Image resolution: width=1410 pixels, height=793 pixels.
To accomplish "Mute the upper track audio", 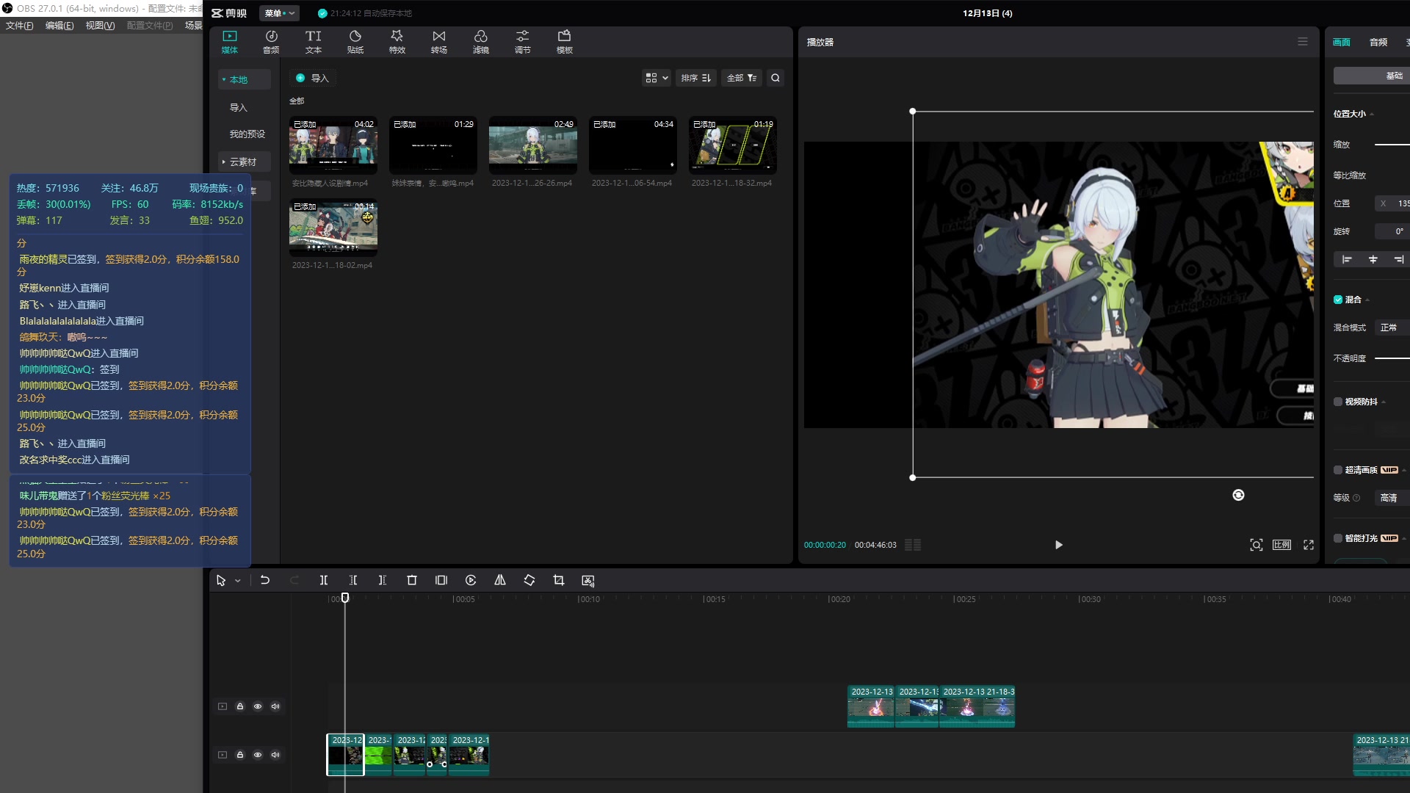I will (275, 706).
